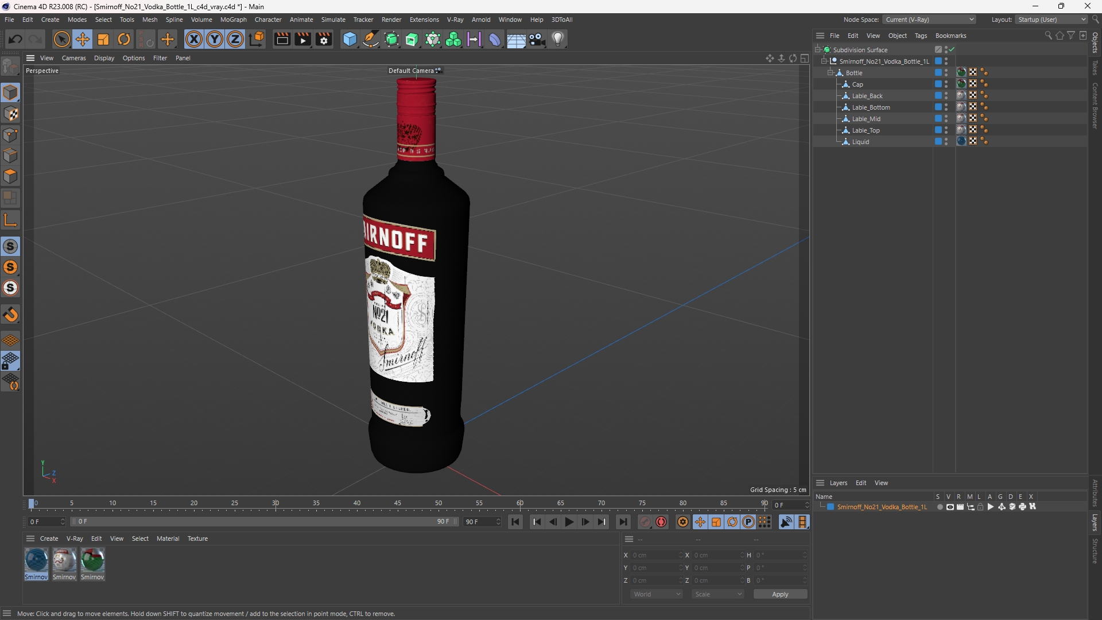Click frame 30 on timeline ruler
This screenshot has height=620, width=1102.
pyautogui.click(x=275, y=503)
